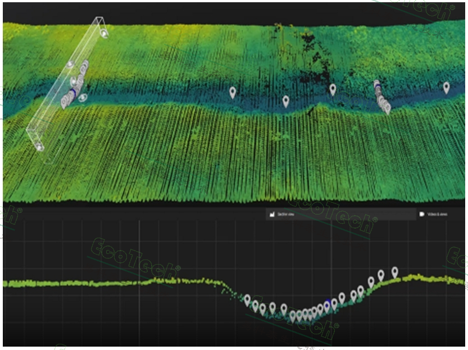468x350 pixels.
Task: Pick the second pin from right in profile
Action: (381, 275)
